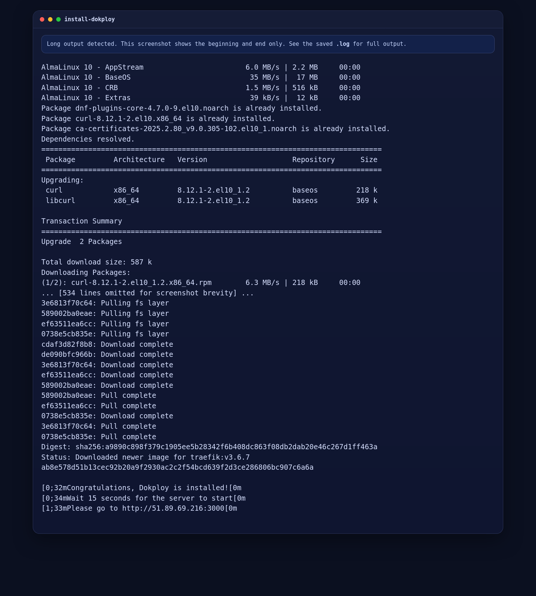Click the 'Version' column header
Viewport: 536px width, 596px height.
click(192, 160)
